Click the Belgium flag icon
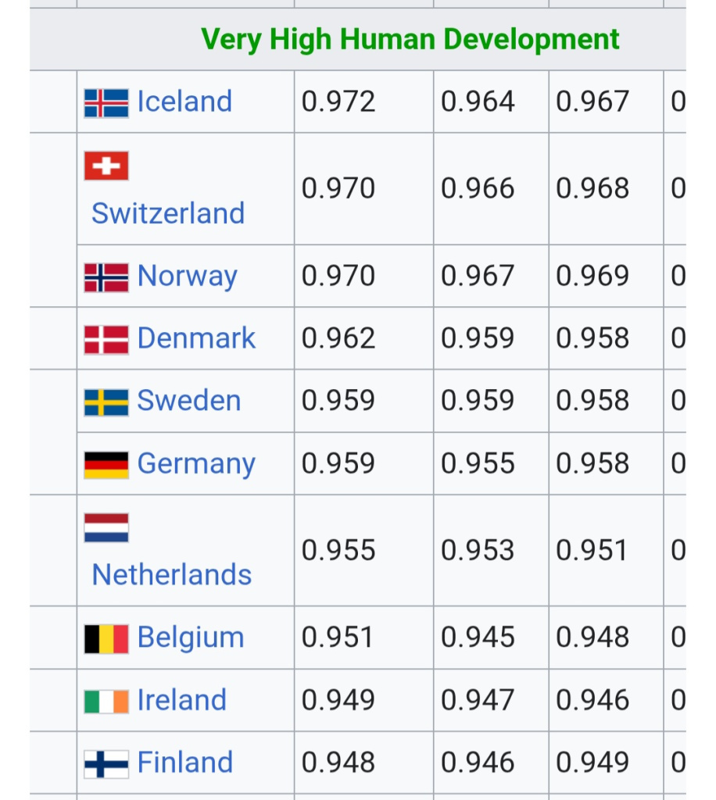Screen dimensions: 716x800 tap(106, 639)
